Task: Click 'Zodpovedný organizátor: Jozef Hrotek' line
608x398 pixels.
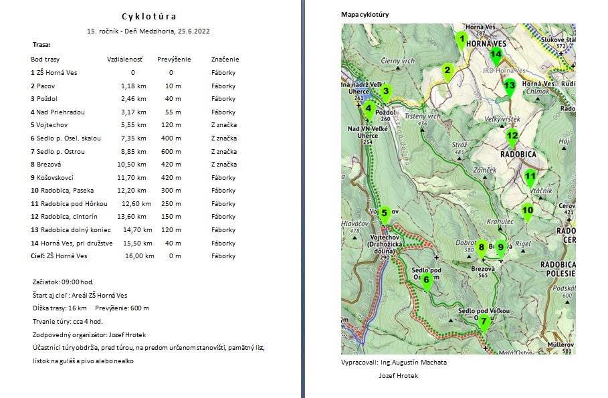Action: [x=89, y=334]
